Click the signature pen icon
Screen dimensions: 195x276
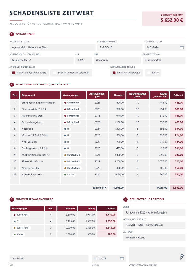[x=182, y=257]
